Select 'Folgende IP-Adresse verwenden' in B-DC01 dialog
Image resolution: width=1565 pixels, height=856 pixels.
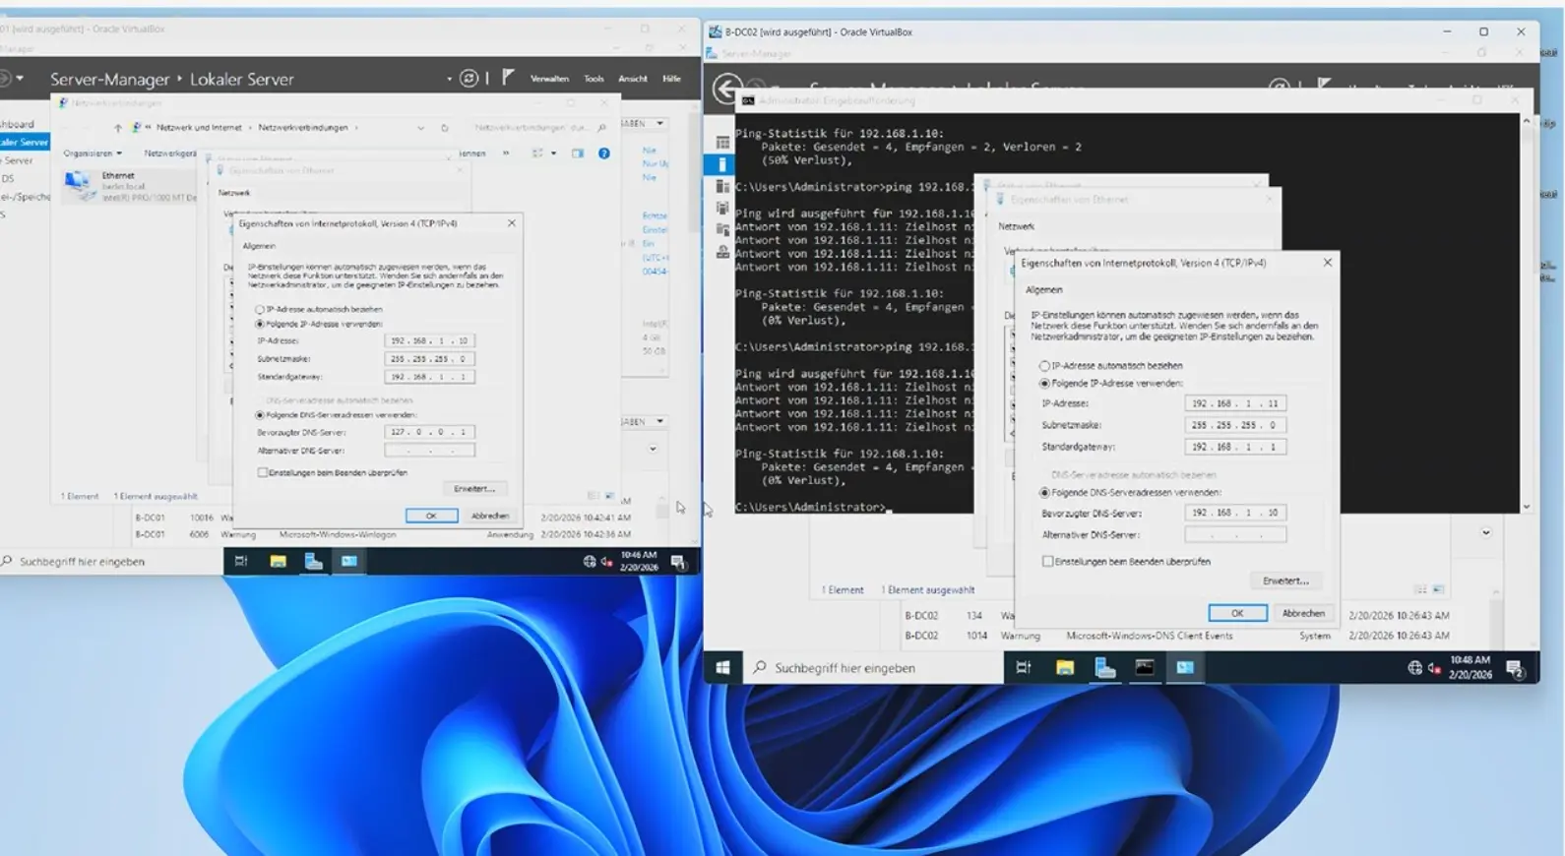[260, 324]
